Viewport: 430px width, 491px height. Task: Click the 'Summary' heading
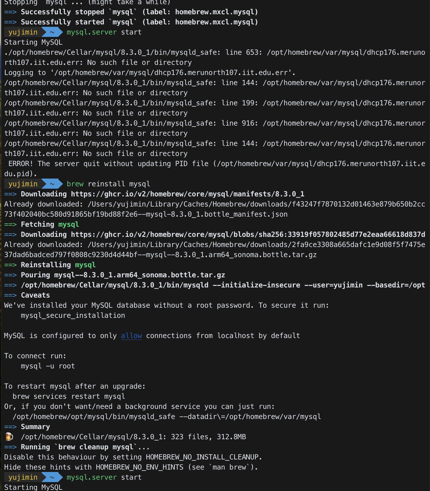coord(35,427)
